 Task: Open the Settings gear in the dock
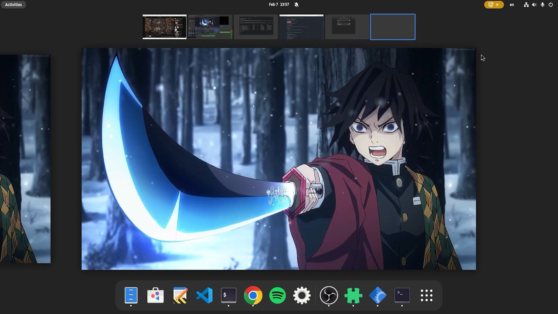302,296
